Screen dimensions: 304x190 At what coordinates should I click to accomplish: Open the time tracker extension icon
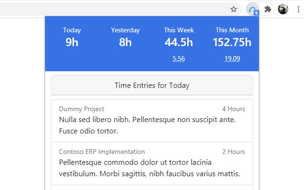tap(253, 10)
